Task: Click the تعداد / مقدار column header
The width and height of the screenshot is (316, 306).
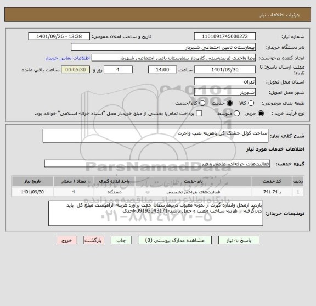Action: click(74, 181)
